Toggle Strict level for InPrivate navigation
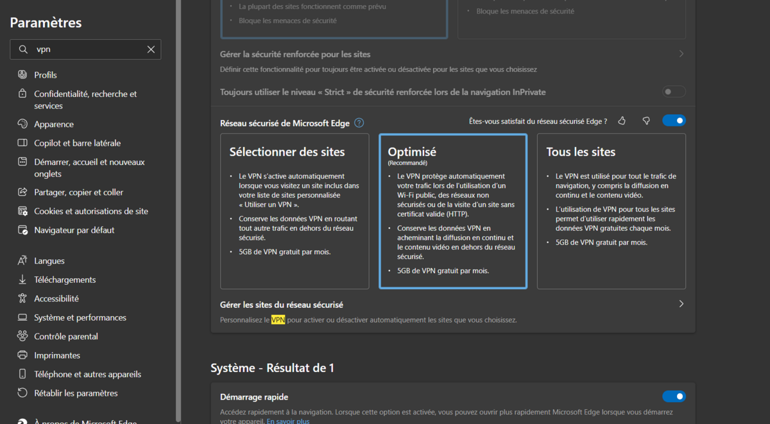The height and width of the screenshot is (424, 770). click(x=674, y=92)
